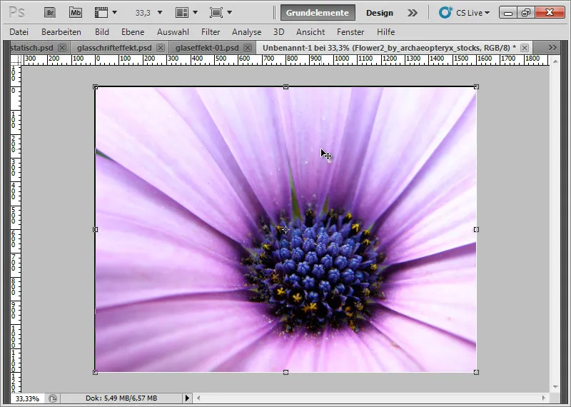571x407 pixels.
Task: Click the arrange documents icon
Action: click(x=182, y=13)
